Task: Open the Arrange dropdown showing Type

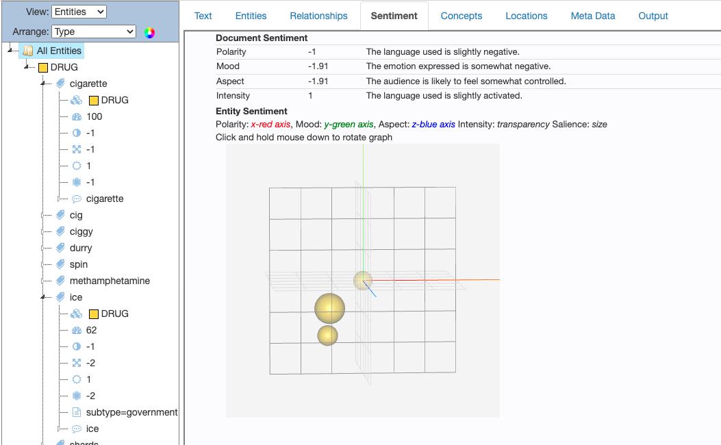Action: [94, 31]
